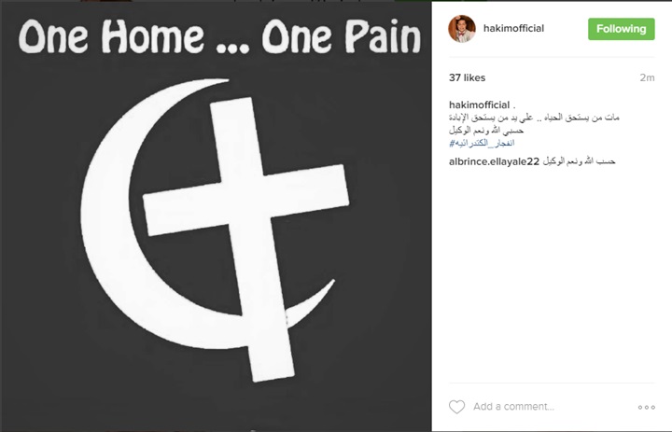Select the Arabic caption second line
The image size is (672, 432).
(x=486, y=131)
